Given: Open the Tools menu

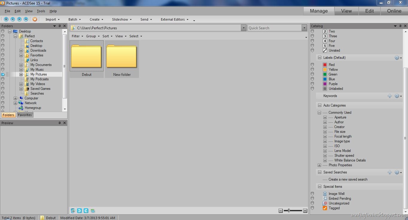Looking at the screenshot, I should [41, 11].
